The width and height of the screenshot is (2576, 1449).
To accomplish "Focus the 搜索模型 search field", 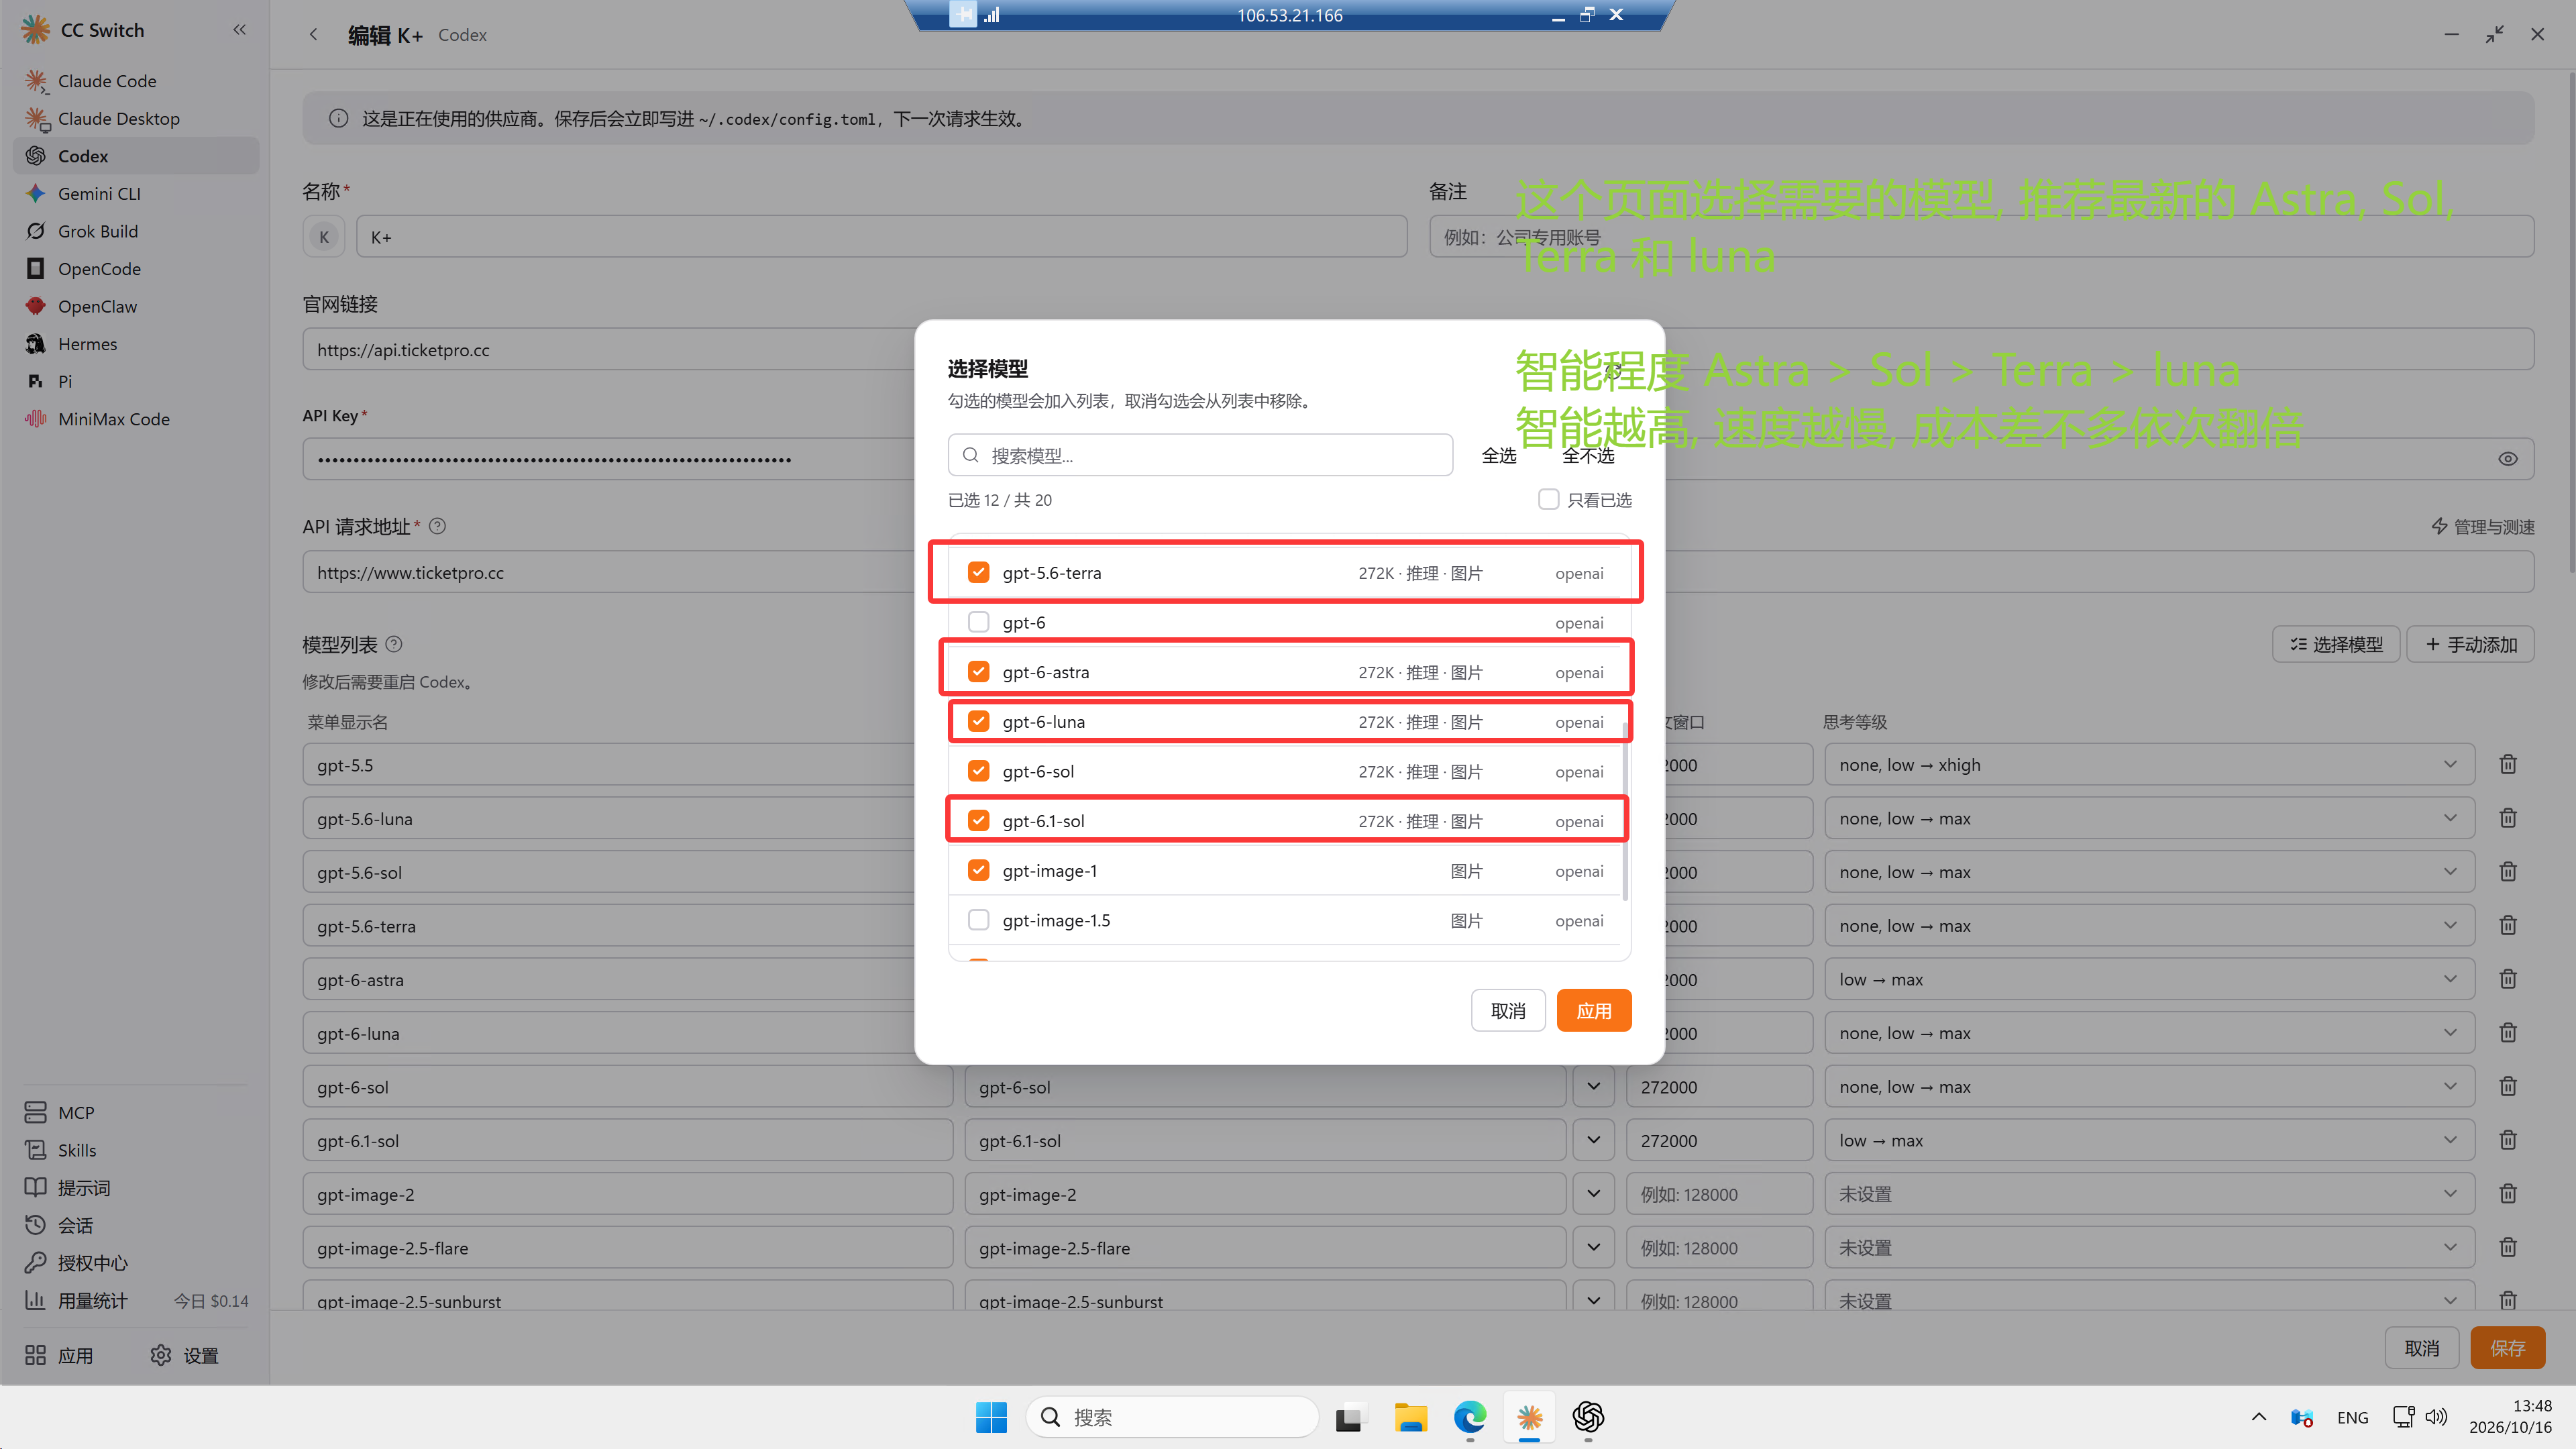I will pyautogui.click(x=1200, y=456).
